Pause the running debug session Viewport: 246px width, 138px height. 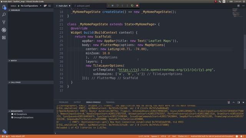(113, 6)
